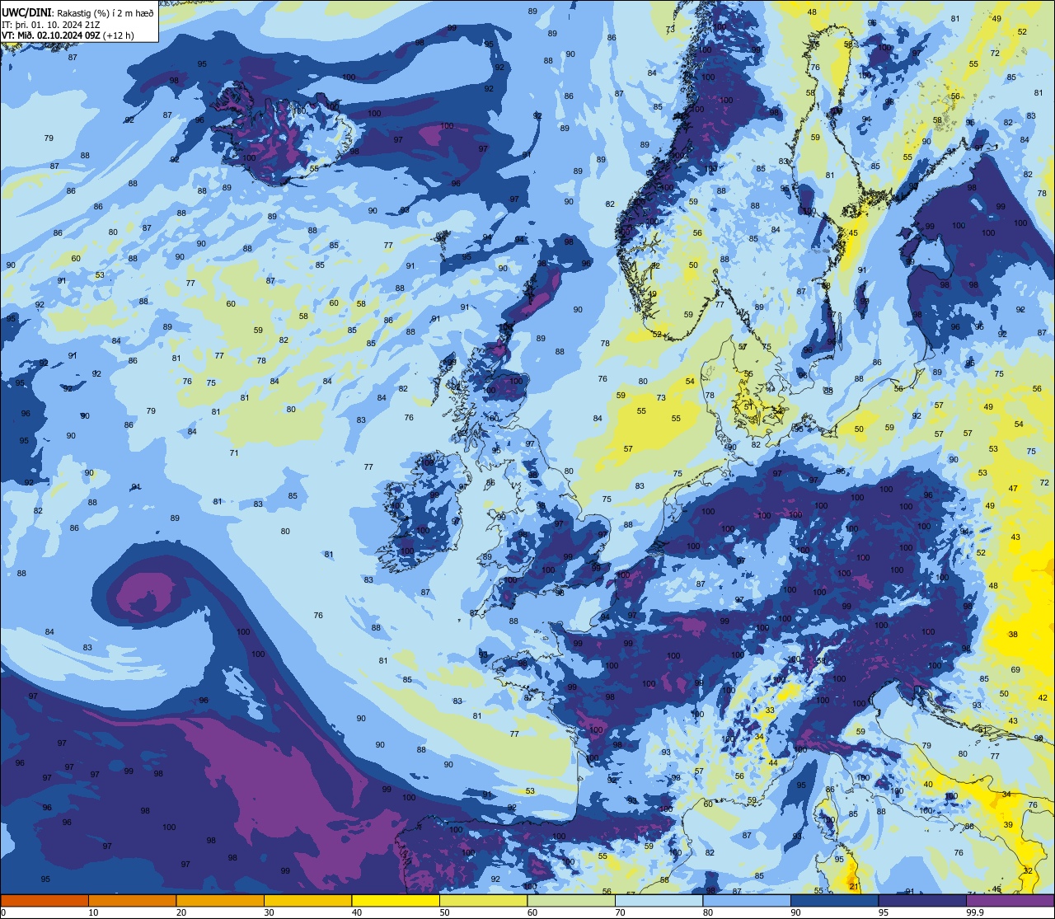Pick the 95–99.9 indigo legend swatch
Image resolution: width=1055 pixels, height=919 pixels.
922,900
